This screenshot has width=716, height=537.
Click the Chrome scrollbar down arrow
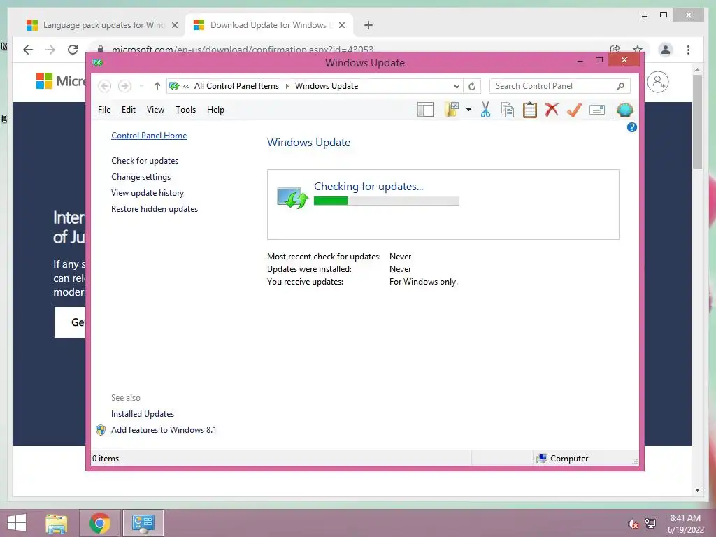pos(697,490)
